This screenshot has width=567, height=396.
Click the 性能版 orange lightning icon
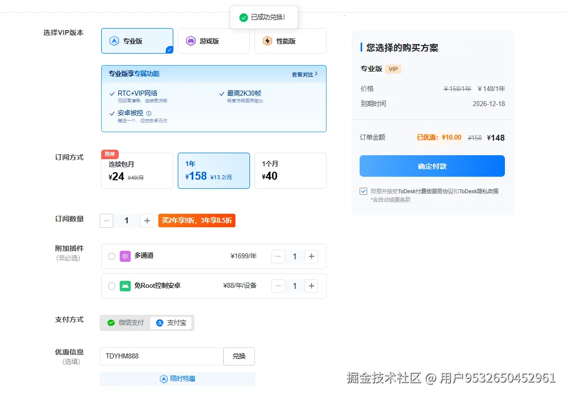coord(267,41)
